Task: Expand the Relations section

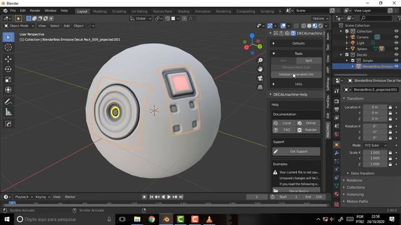Action: [x=354, y=181]
